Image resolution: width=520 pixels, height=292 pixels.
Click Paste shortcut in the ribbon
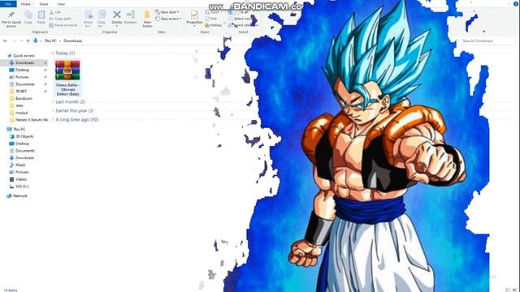[63, 25]
